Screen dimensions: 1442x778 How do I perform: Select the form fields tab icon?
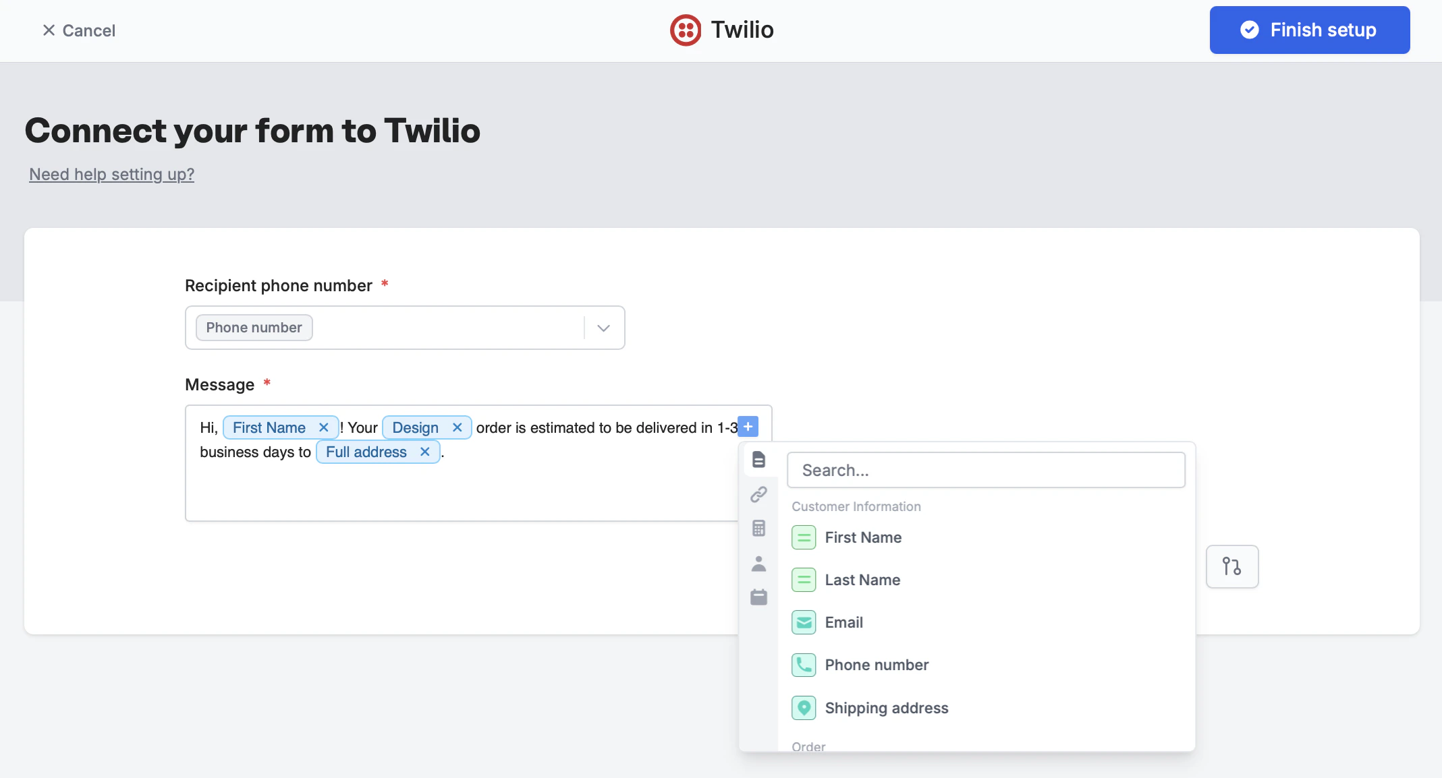pyautogui.click(x=759, y=460)
